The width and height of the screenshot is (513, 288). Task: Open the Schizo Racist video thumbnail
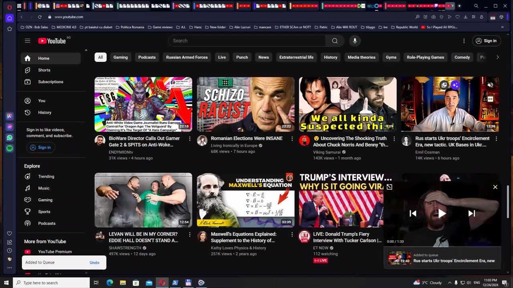click(246, 104)
